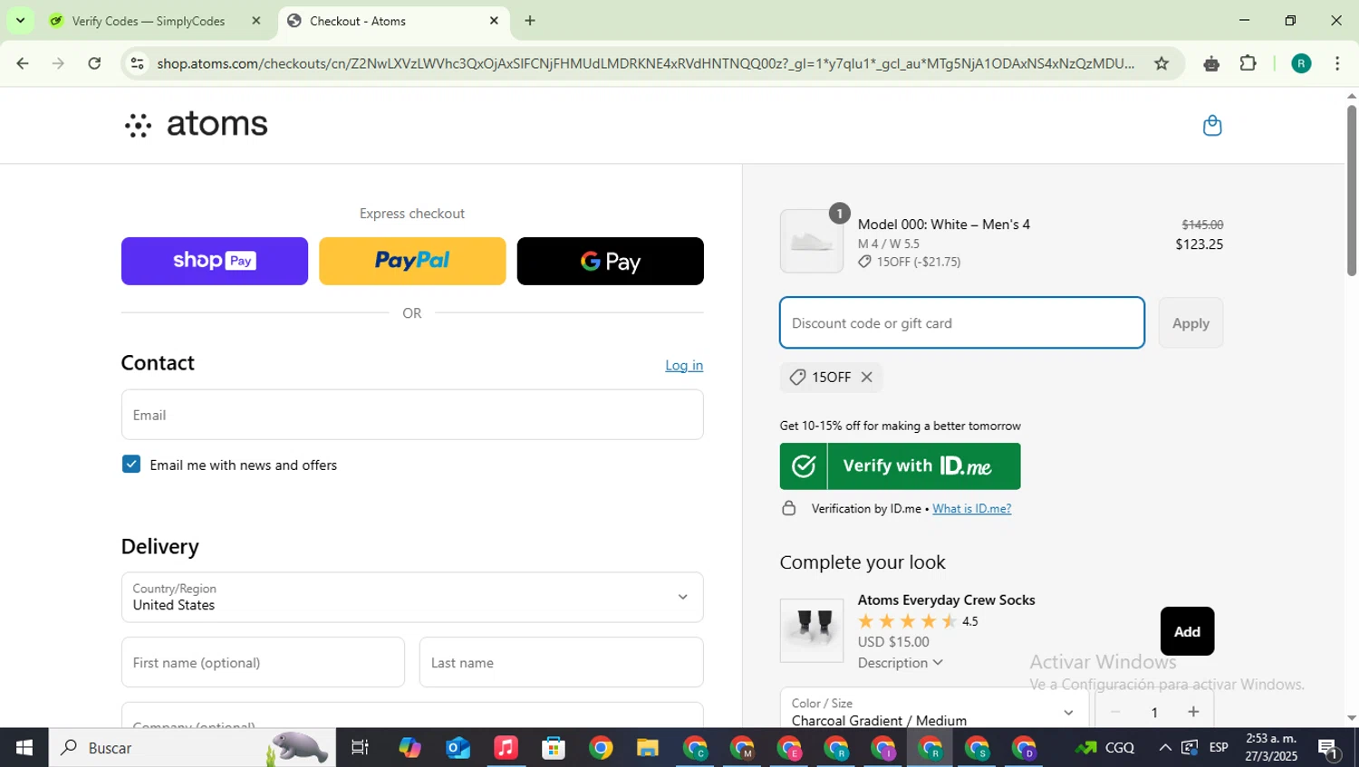Click the Atoms Everyday Crew Socks title

point(946,600)
